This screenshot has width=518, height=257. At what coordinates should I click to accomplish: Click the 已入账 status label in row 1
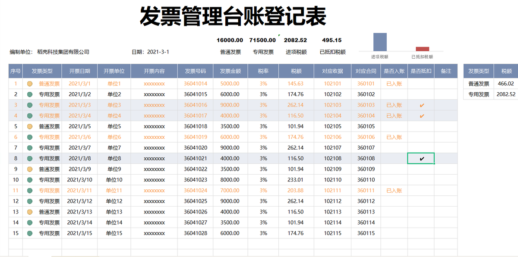394,83
